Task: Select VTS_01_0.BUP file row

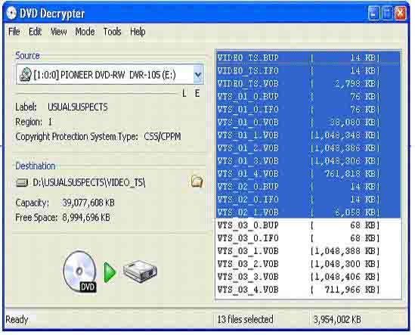Action: coord(308,96)
